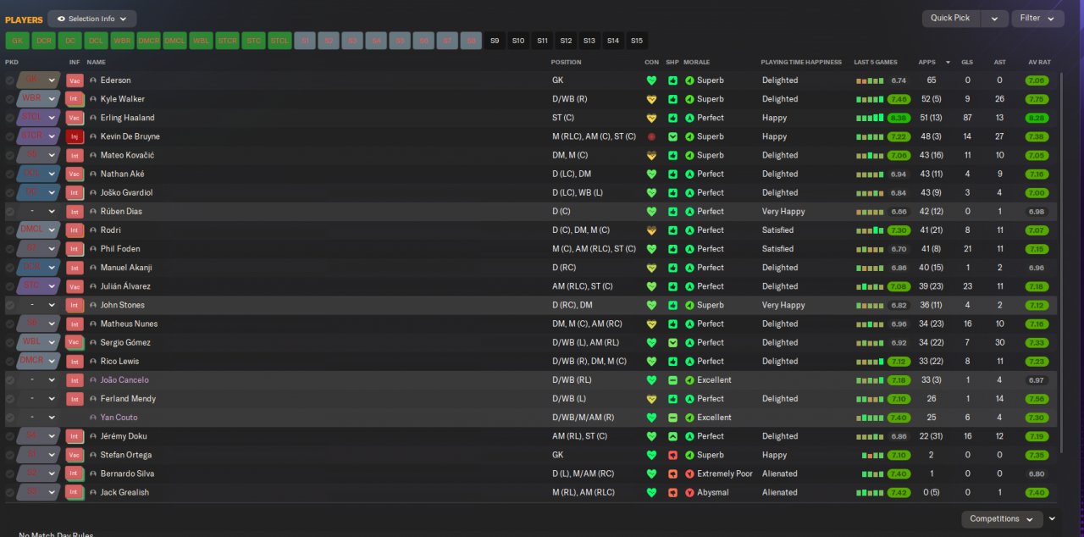
Task: Open Yan Couto's position selection dropdown
Action: (x=39, y=418)
